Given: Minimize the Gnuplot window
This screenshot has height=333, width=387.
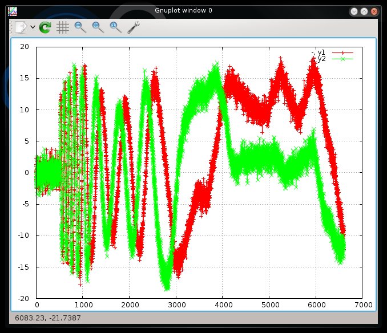Looking at the screenshot, I should point(354,11).
